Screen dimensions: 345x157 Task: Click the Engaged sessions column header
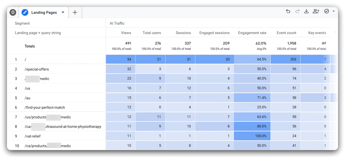(215, 33)
